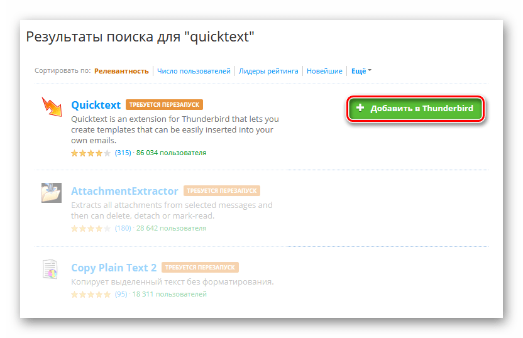The height and width of the screenshot is (338, 523).
Task: Click the AttachmentExtractor star rating
Action: tap(91, 228)
